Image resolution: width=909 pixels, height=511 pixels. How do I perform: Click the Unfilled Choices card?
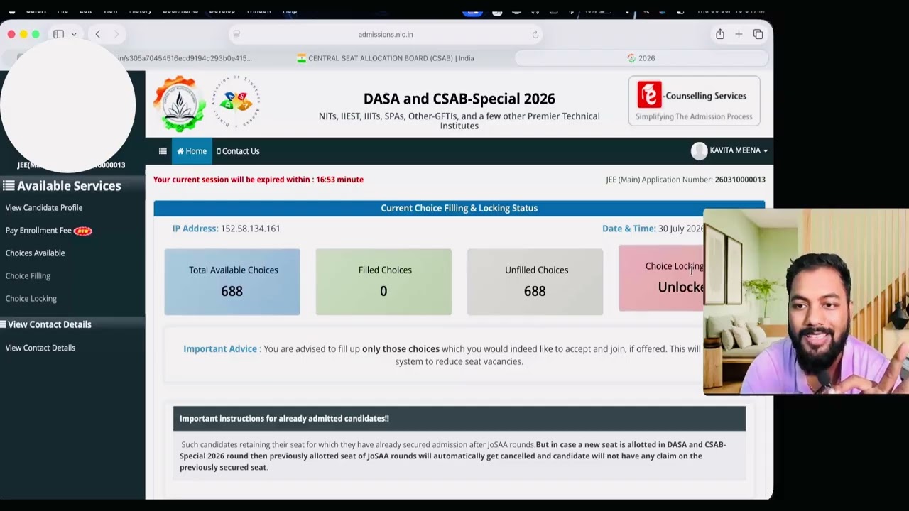click(x=535, y=282)
